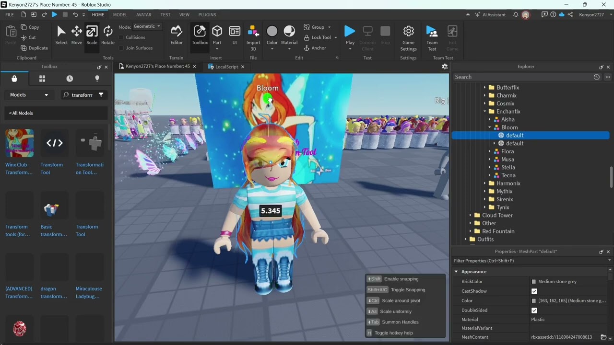Open the FILE menu
The width and height of the screenshot is (614, 345).
coord(10,14)
